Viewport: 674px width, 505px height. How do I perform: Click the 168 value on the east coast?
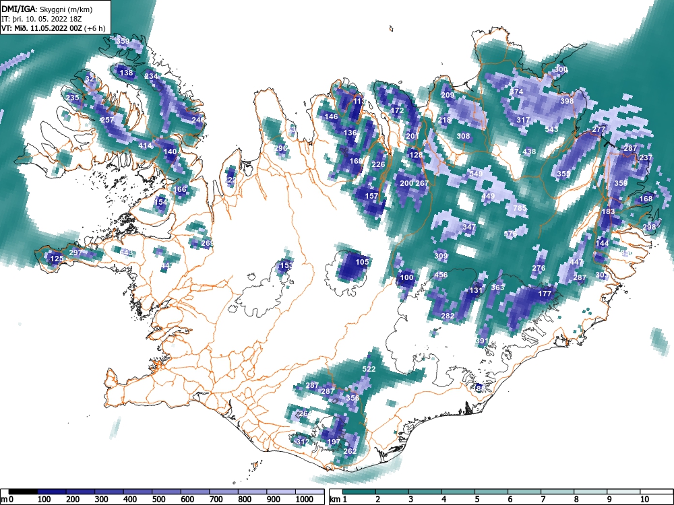coord(646,199)
